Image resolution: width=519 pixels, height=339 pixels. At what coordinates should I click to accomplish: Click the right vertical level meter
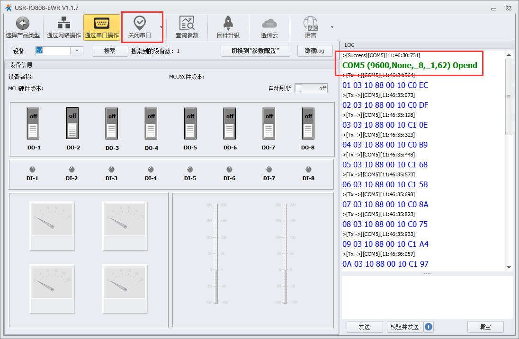[x=286, y=253]
